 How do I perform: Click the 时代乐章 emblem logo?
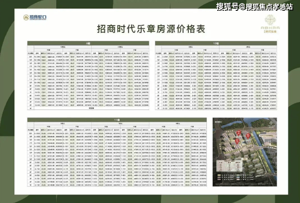point(270,24)
